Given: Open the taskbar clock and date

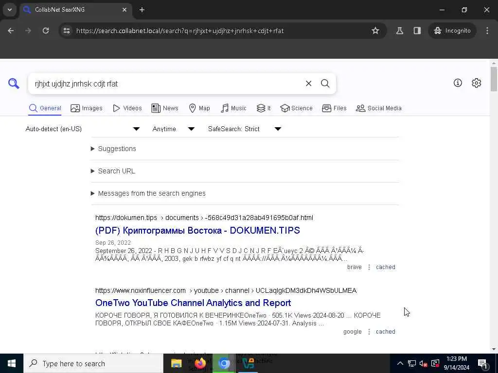Looking at the screenshot, I should point(456,363).
